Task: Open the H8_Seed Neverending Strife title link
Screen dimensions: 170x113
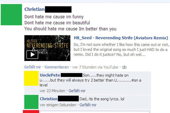Action: tap(121, 38)
